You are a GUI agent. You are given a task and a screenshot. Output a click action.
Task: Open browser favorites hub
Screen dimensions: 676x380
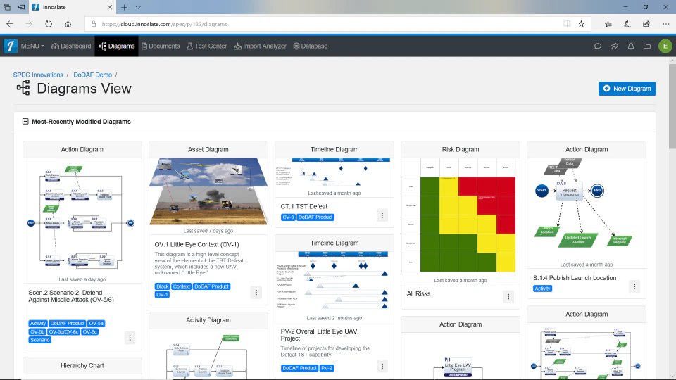pos(608,24)
